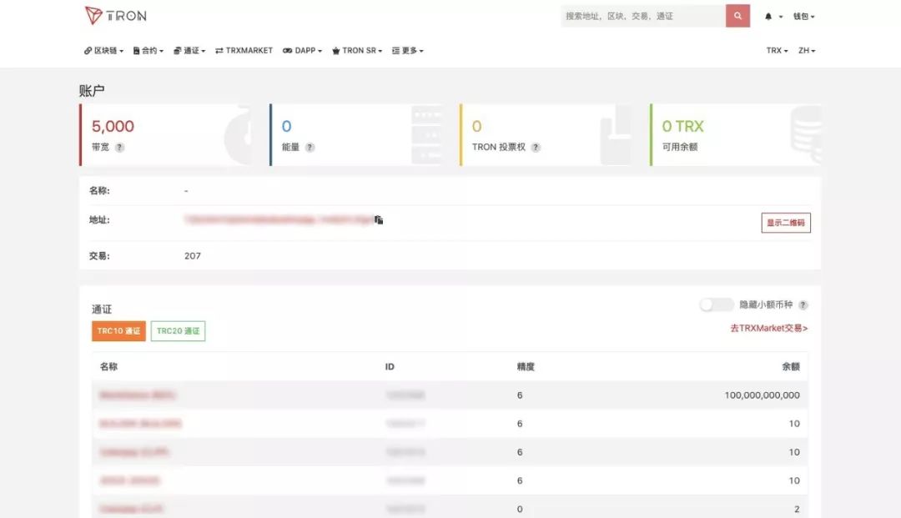This screenshot has width=901, height=518.
Task: Click the TRON logo
Action: pyautogui.click(x=115, y=16)
